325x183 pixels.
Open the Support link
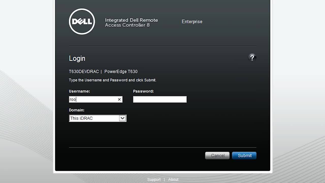(x=154, y=179)
